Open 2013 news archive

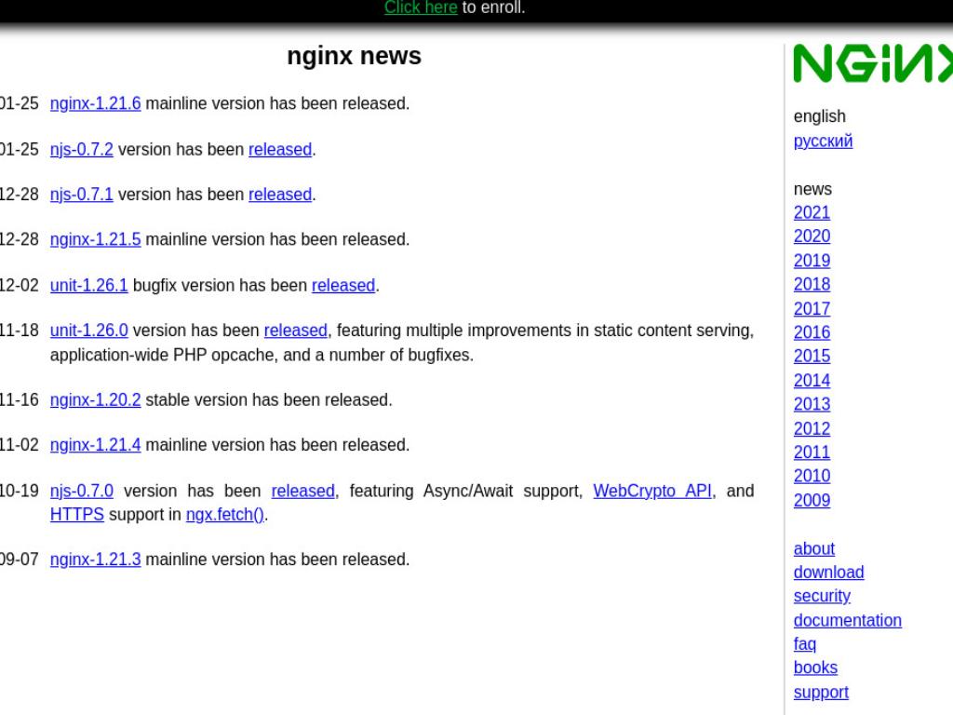812,404
